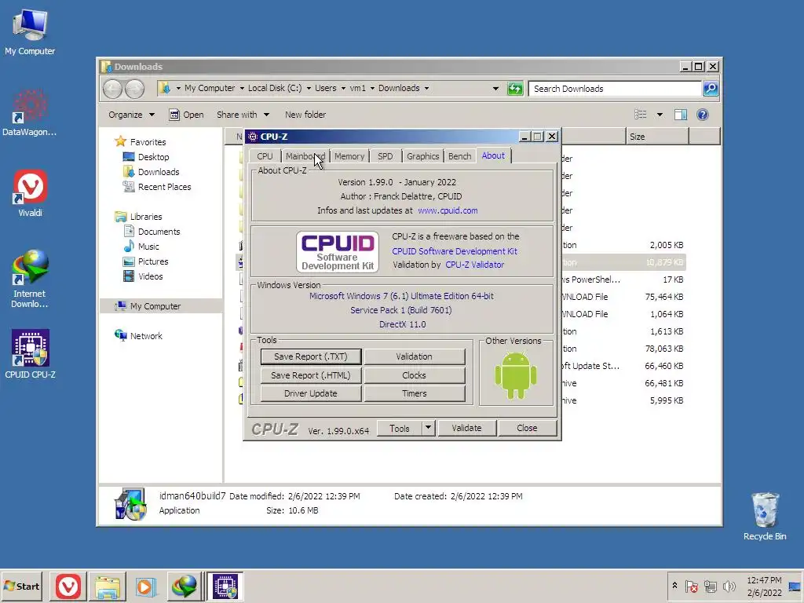Open the My Computer desktop icon
Viewport: 804px width, 603px height.
point(30,31)
